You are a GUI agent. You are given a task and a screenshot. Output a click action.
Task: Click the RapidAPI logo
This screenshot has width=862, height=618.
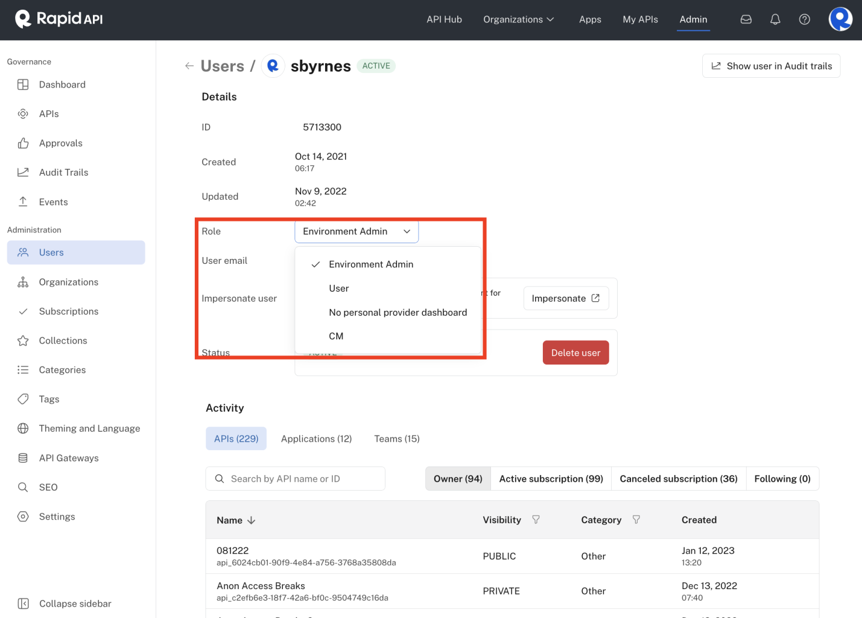tap(59, 19)
